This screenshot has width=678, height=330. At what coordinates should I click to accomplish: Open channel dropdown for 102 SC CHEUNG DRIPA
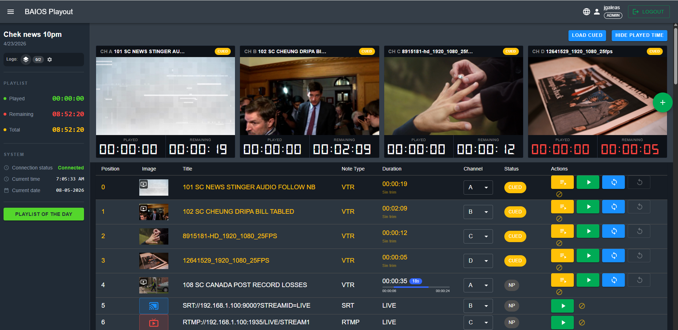[x=478, y=212]
